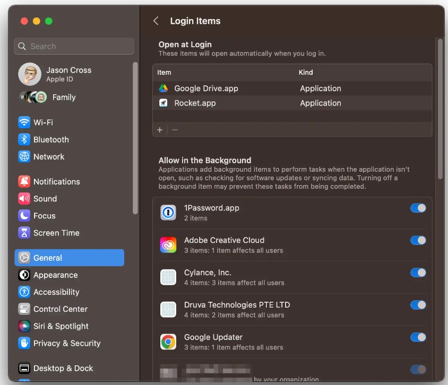The image size is (448, 385).
Task: Open Desktop & Dock settings
Action: tap(70, 368)
